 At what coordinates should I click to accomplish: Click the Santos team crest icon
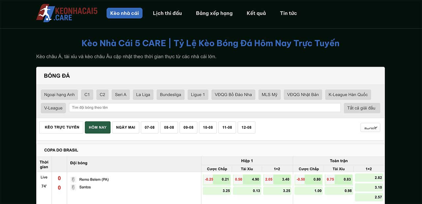[x=73, y=187]
